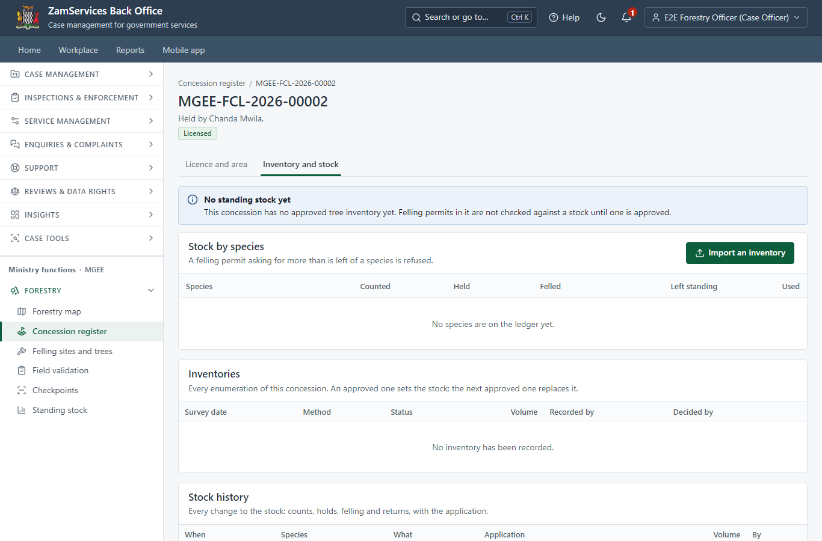Open Checkpoints in the sidebar
This screenshot has height=541, width=822.
click(82, 390)
